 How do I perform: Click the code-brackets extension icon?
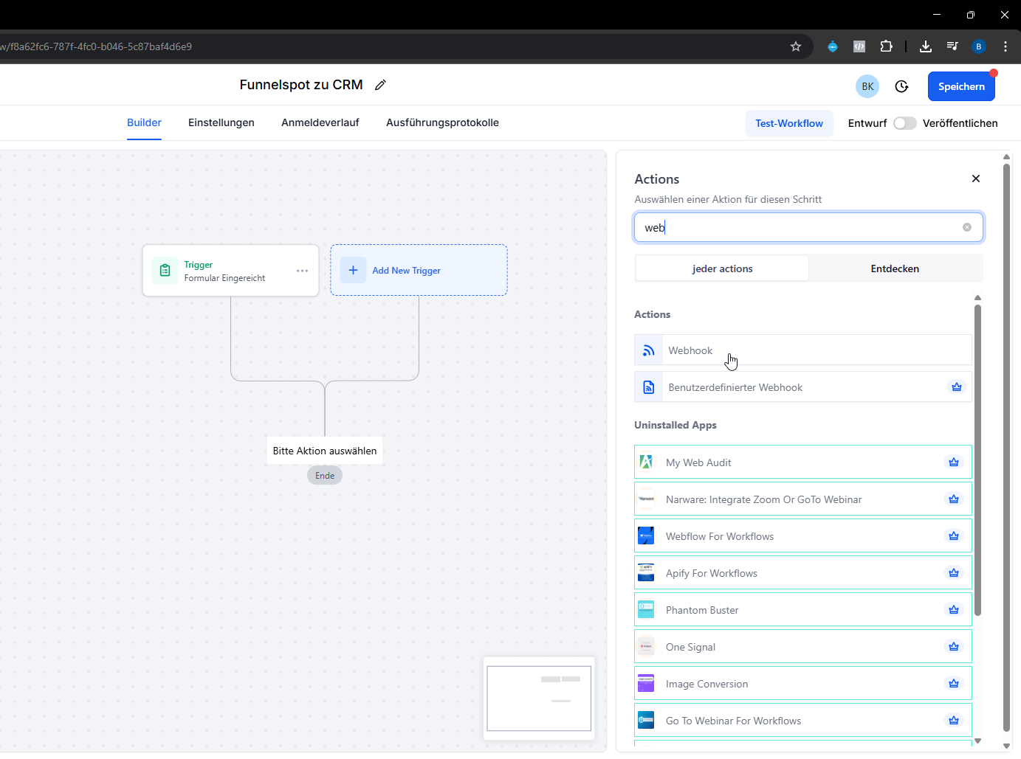[x=859, y=46]
